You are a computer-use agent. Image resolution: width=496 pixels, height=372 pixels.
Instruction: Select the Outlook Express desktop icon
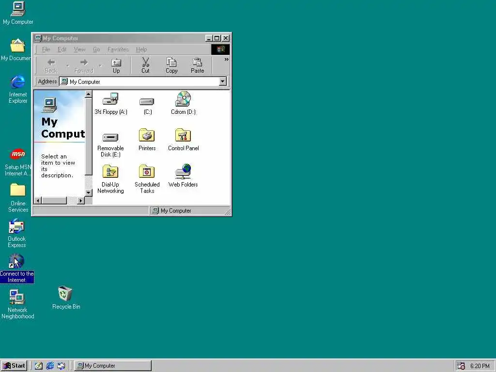(x=17, y=233)
